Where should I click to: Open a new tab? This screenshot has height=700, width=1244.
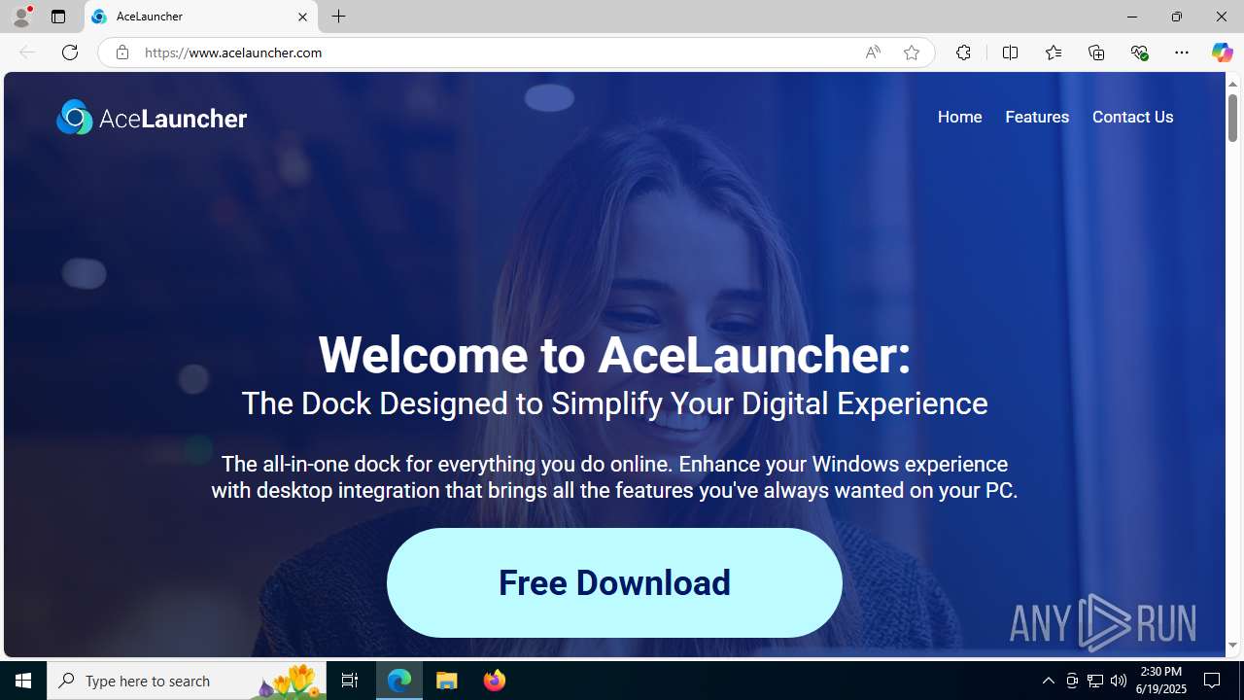(x=339, y=17)
